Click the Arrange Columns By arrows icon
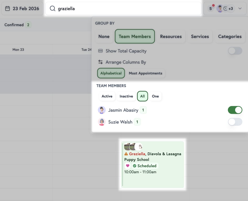The height and width of the screenshot is (201, 248). click(100, 62)
